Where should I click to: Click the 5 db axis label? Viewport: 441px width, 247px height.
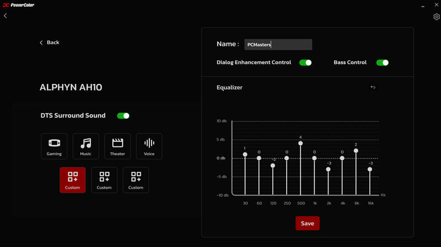tap(221, 140)
